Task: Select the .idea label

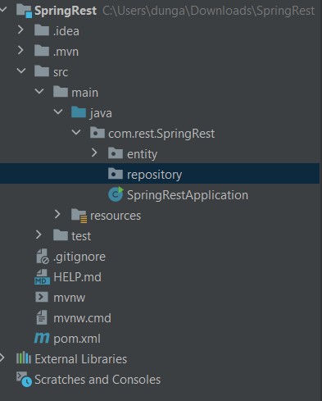Action: 66,31
